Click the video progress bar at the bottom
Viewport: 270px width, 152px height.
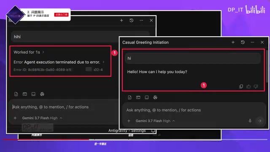tap(135, 139)
